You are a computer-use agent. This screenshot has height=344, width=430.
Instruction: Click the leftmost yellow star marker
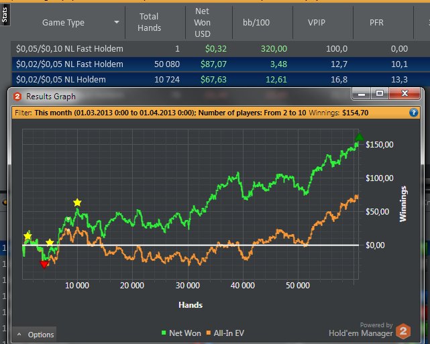[28, 237]
